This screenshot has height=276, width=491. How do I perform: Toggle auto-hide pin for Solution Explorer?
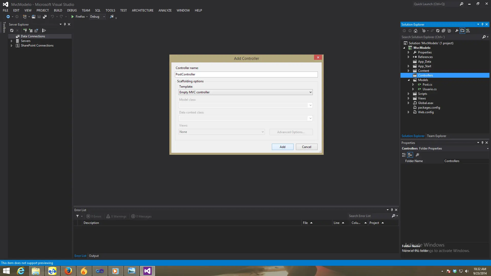[482, 25]
